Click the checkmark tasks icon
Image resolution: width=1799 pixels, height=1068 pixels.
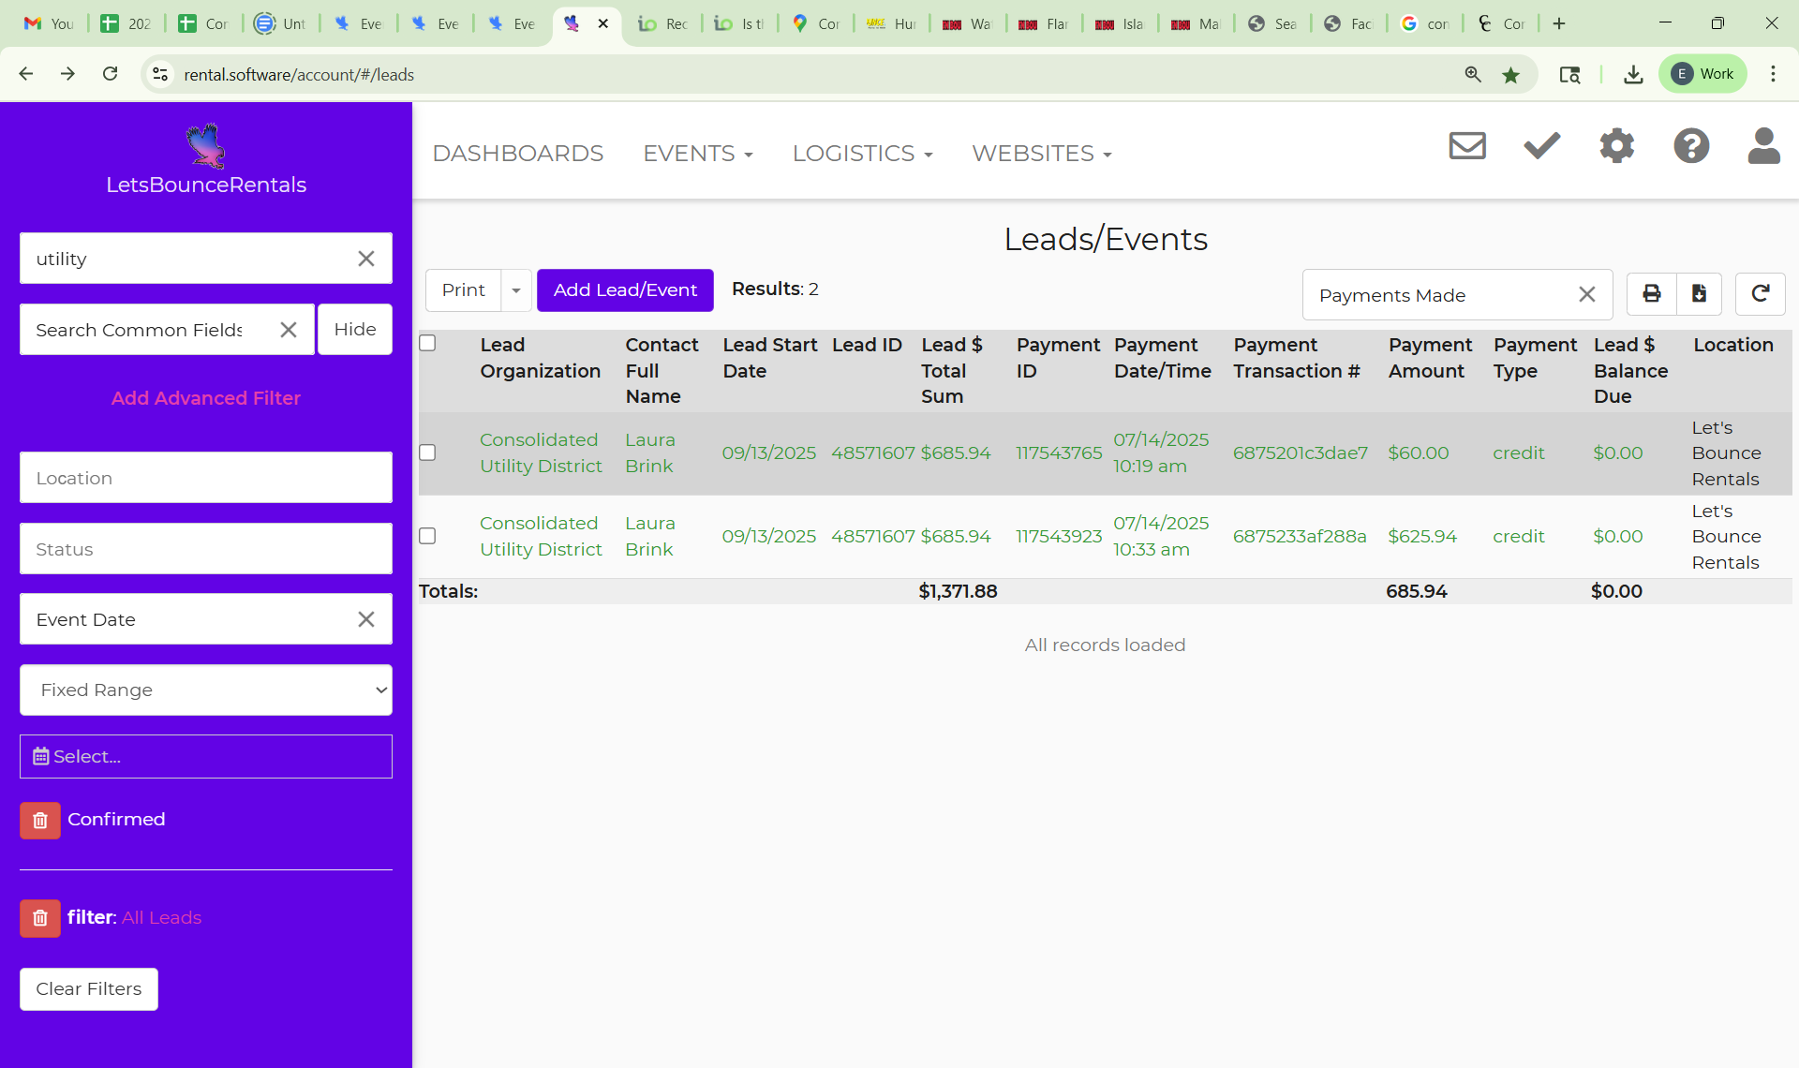(1541, 146)
